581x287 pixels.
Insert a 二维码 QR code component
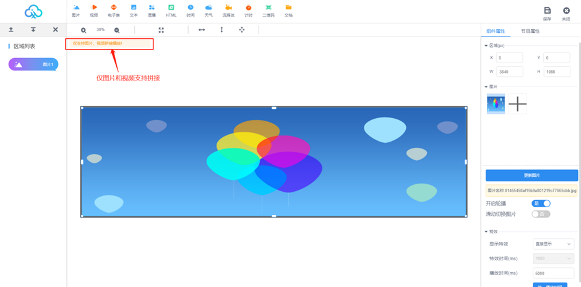click(x=268, y=11)
